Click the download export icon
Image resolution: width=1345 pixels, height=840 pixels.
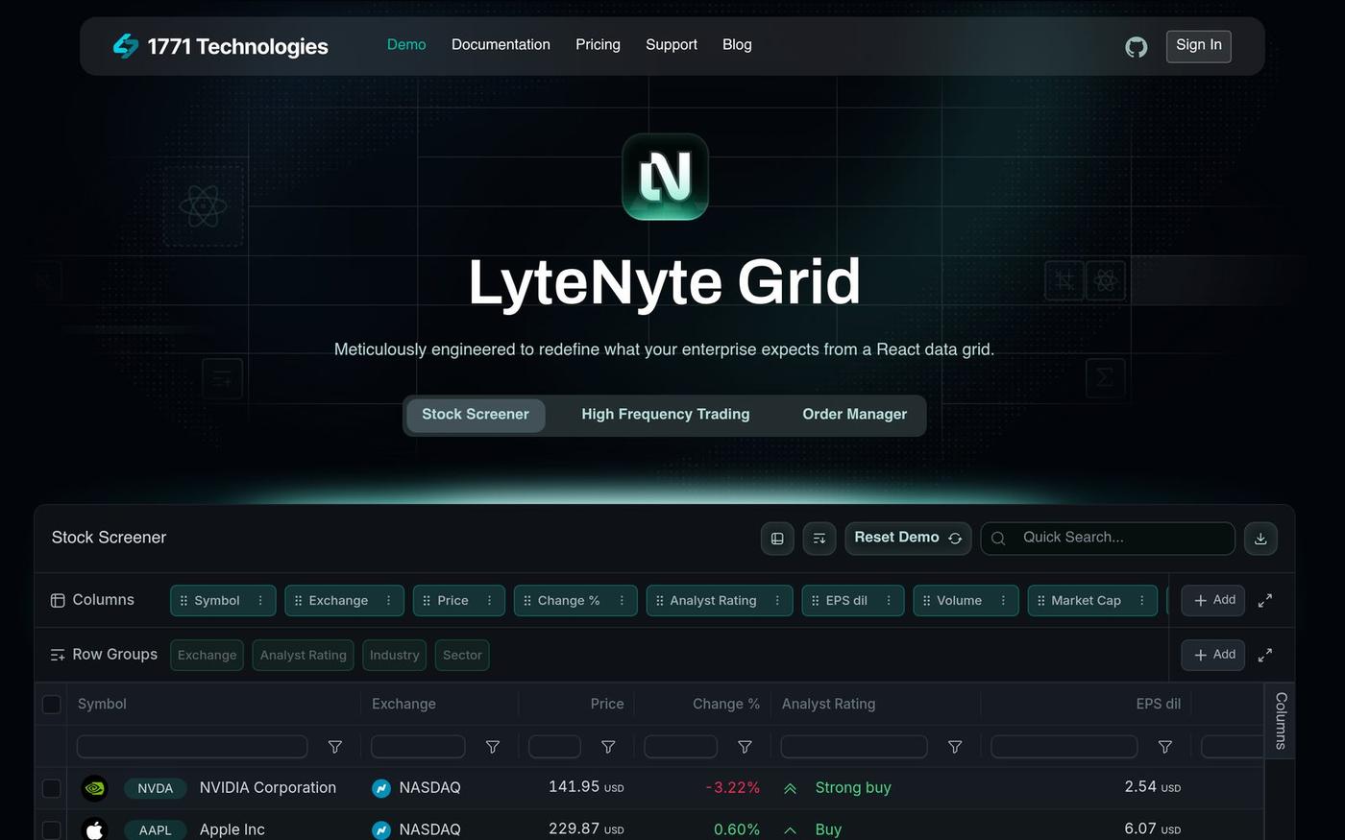[1260, 539]
